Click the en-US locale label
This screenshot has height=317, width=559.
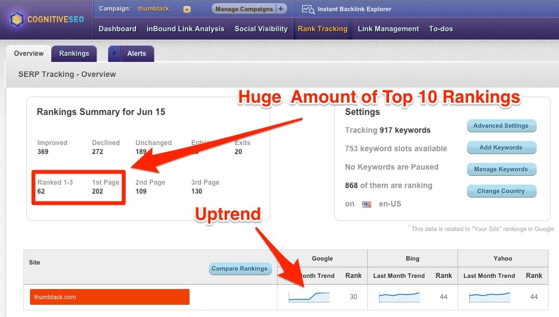[x=390, y=204]
